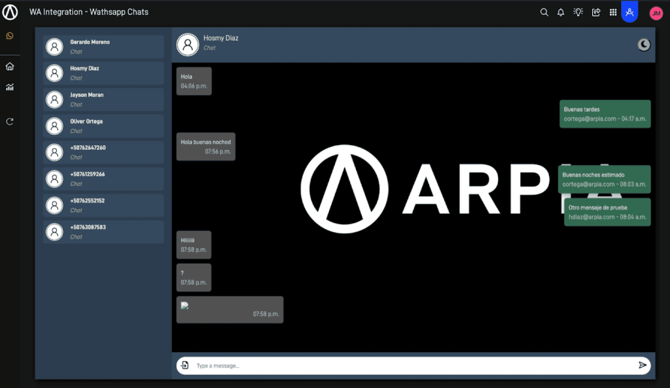This screenshot has height=388, width=670.
Task: Open the apps grid launcher icon
Action: [613, 12]
